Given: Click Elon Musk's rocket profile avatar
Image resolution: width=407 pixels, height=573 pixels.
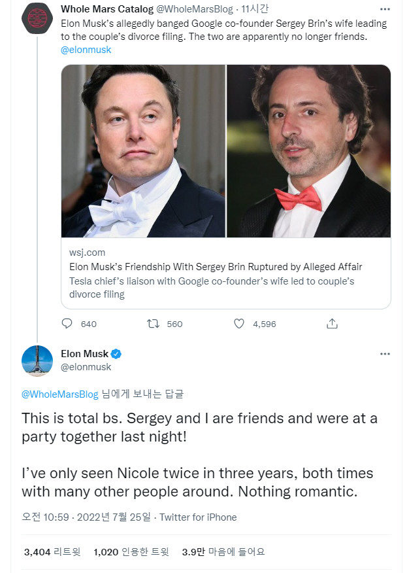Looking at the screenshot, I should pyautogui.click(x=37, y=360).
